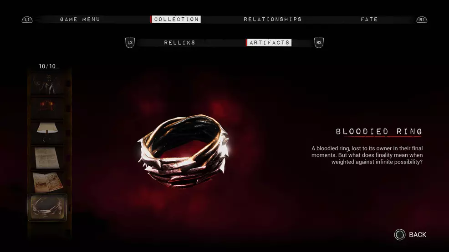
Task: Select the Collection tab
Action: (x=176, y=20)
